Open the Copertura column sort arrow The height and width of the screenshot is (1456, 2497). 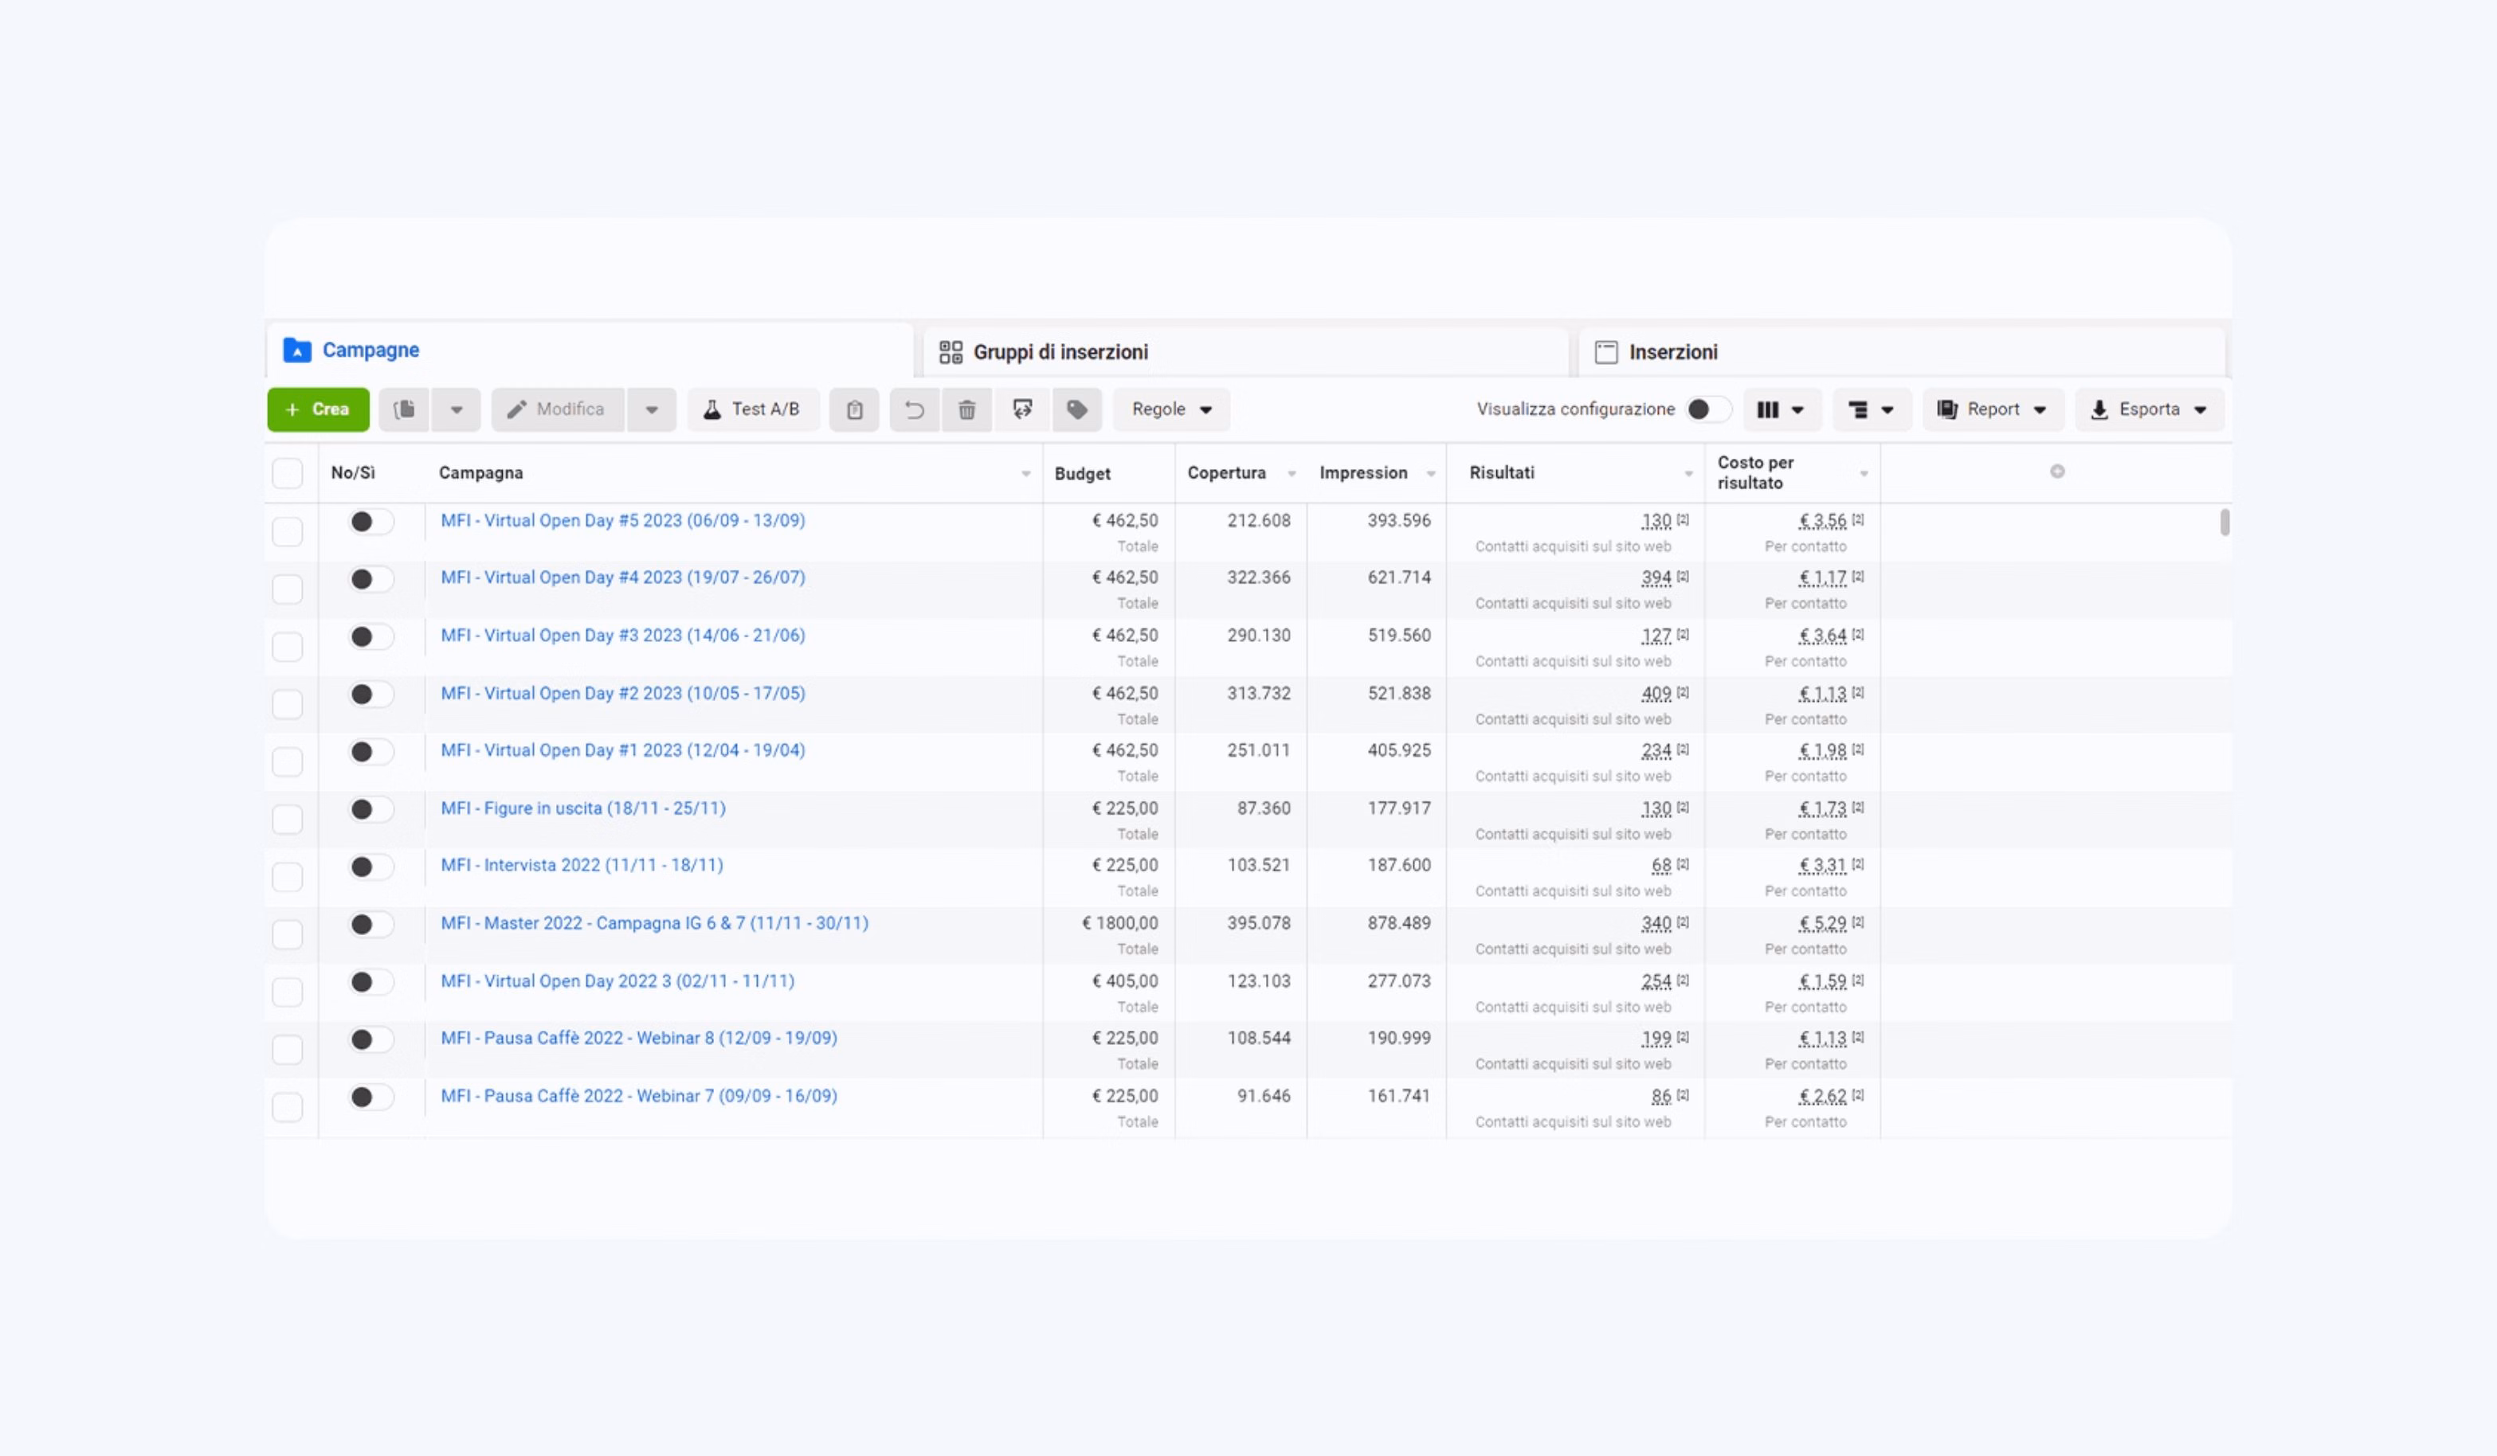(x=1291, y=473)
